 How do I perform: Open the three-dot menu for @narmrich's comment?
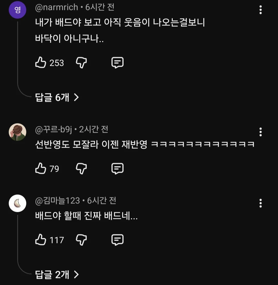tap(260, 10)
